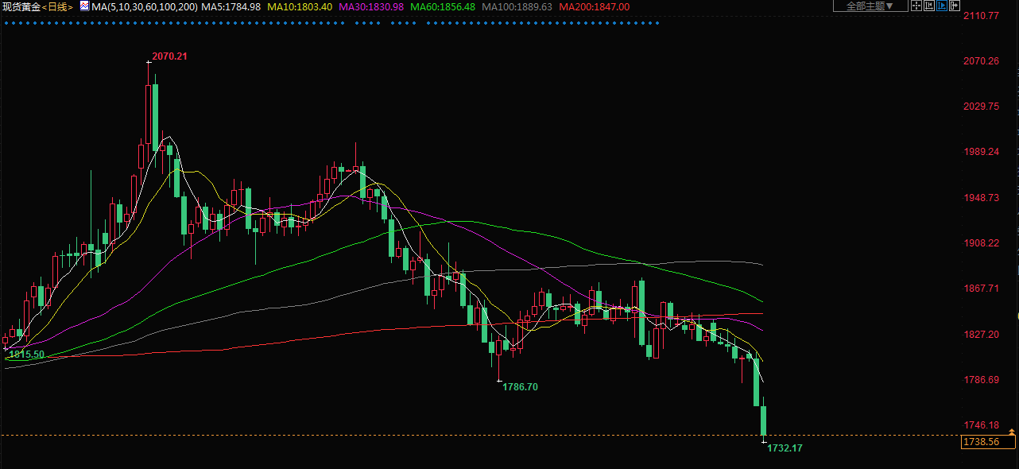Select the green MA60 indicator label
The width and height of the screenshot is (1019, 469).
tap(443, 7)
